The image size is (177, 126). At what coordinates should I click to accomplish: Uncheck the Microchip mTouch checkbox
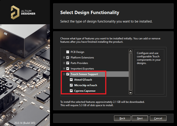[71, 85]
